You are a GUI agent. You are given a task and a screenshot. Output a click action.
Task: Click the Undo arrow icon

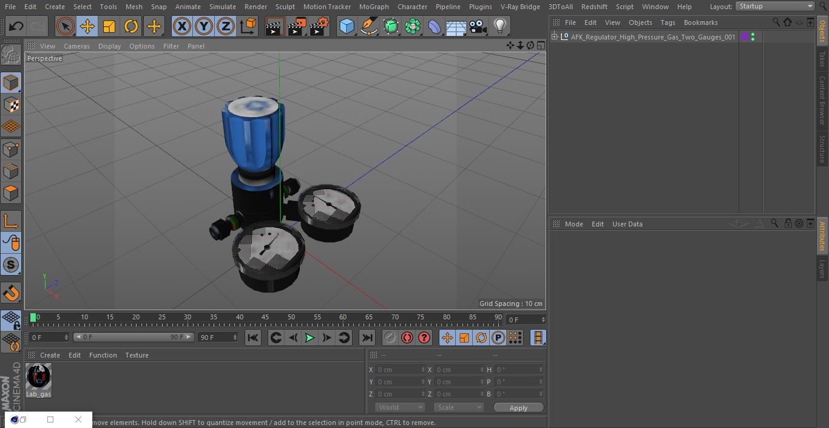click(x=16, y=27)
